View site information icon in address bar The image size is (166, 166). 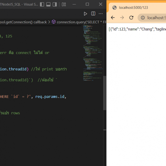[x=143, y=18]
